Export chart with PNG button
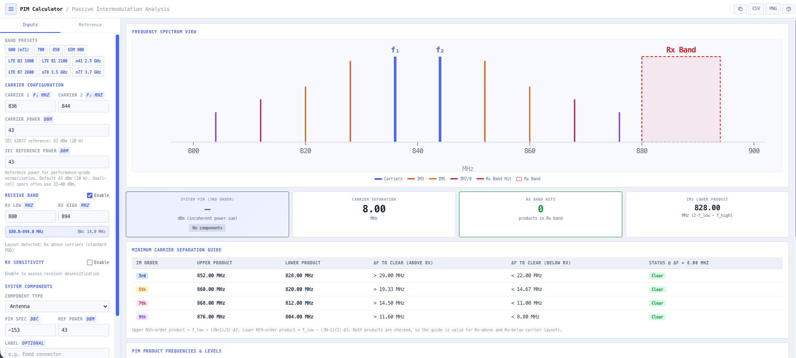The image size is (796, 358). point(773,9)
